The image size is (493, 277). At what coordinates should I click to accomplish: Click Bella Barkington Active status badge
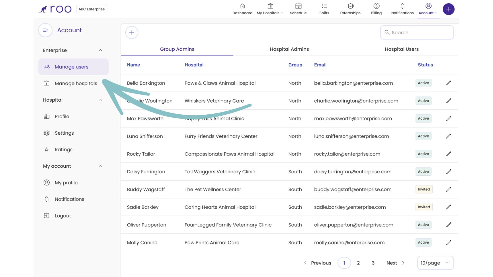pyautogui.click(x=423, y=83)
